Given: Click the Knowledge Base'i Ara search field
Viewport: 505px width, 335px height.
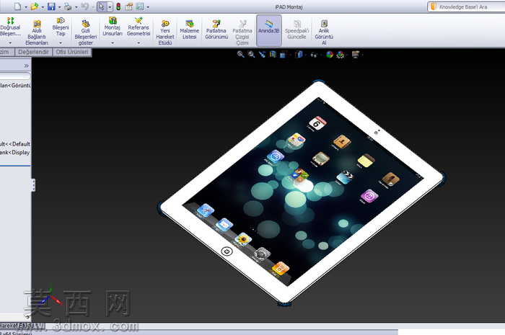Looking at the screenshot, I should (x=466, y=6).
